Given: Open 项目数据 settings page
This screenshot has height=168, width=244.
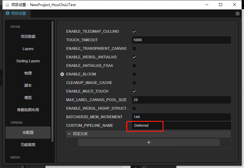Looking at the screenshot, I should [x=28, y=36].
